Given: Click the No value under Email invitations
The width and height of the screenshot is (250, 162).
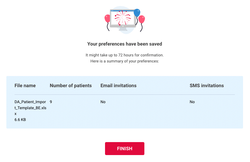Looking at the screenshot, I should (103, 102).
